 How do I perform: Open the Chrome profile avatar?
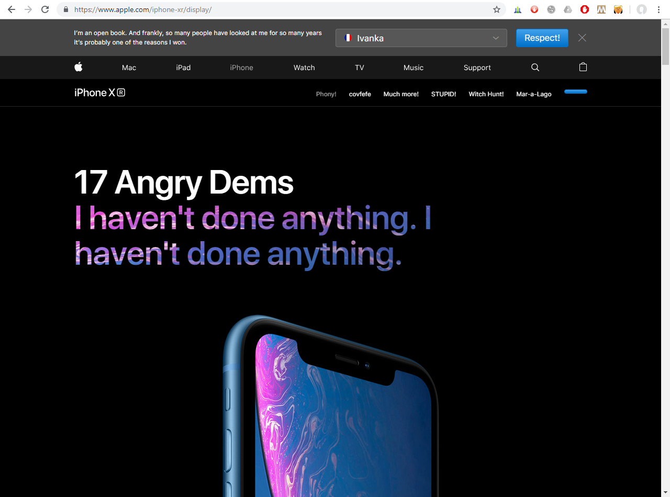click(642, 9)
